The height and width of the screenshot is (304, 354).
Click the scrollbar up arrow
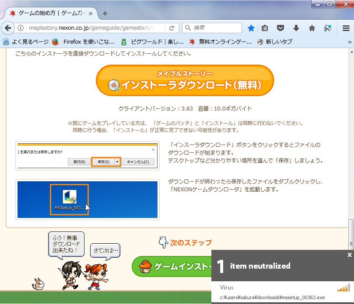[351, 52]
